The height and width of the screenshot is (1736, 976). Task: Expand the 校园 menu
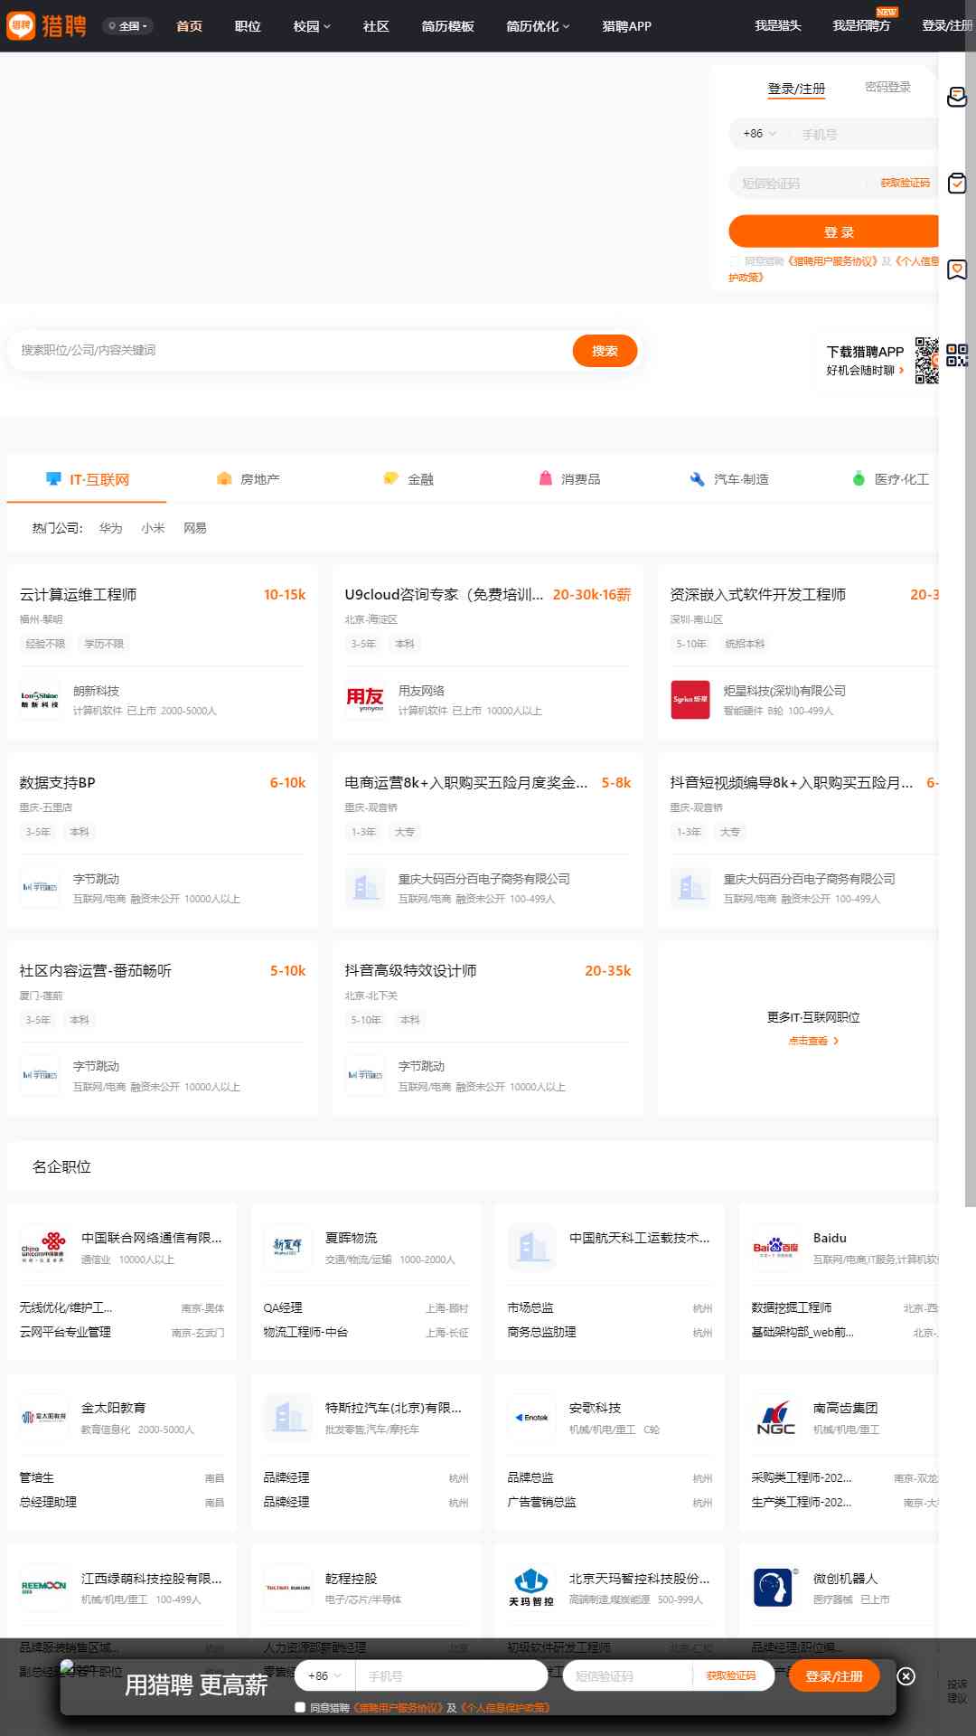pos(312,26)
